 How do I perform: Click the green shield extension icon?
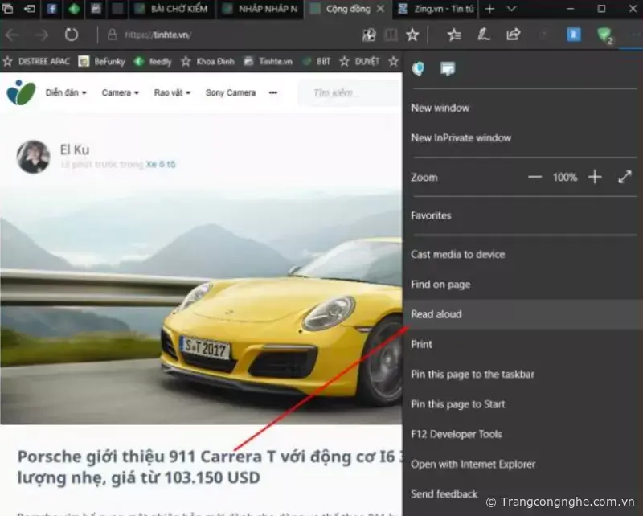tap(604, 35)
